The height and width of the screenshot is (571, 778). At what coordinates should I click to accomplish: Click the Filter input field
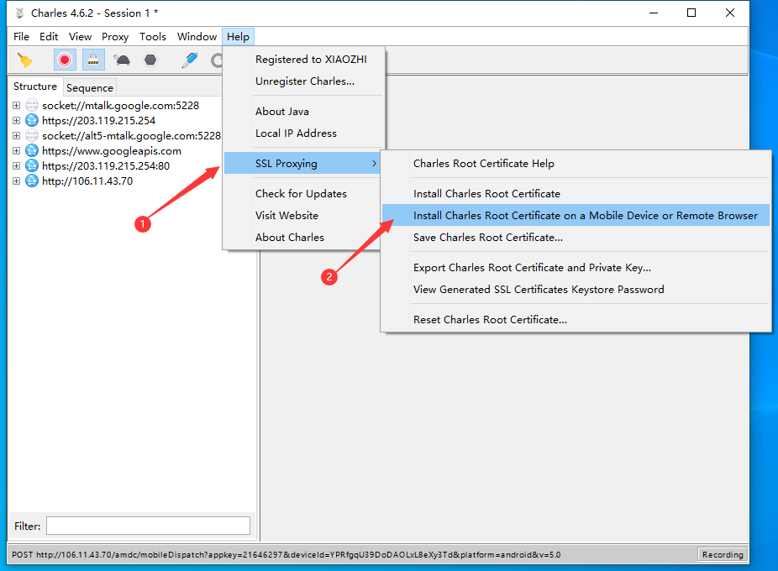(x=148, y=526)
